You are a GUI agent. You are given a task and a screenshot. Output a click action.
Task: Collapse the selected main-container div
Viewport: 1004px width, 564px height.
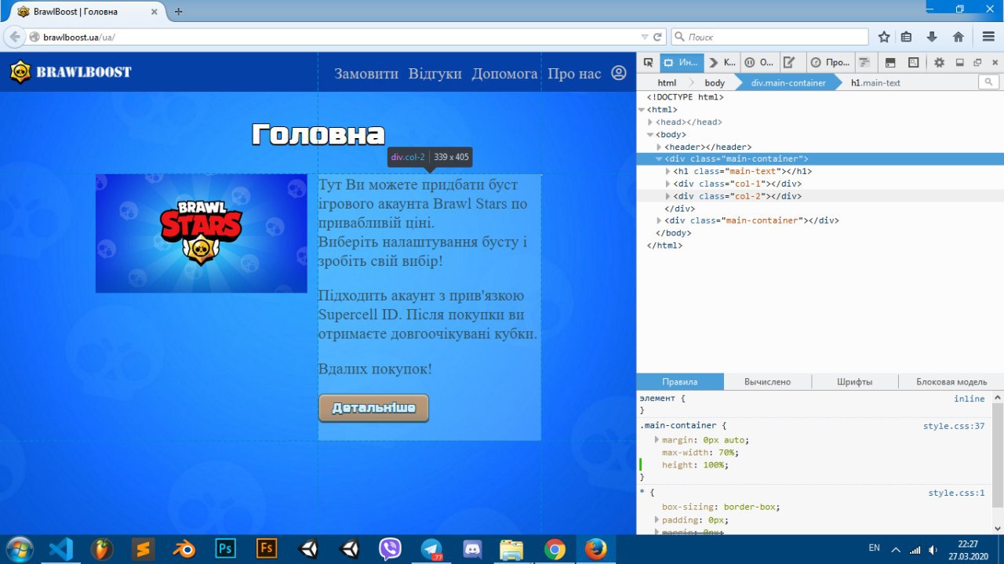(x=659, y=159)
